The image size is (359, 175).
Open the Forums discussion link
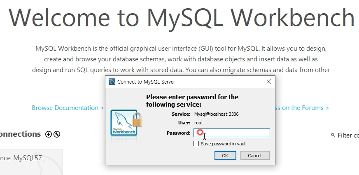tap(302, 107)
